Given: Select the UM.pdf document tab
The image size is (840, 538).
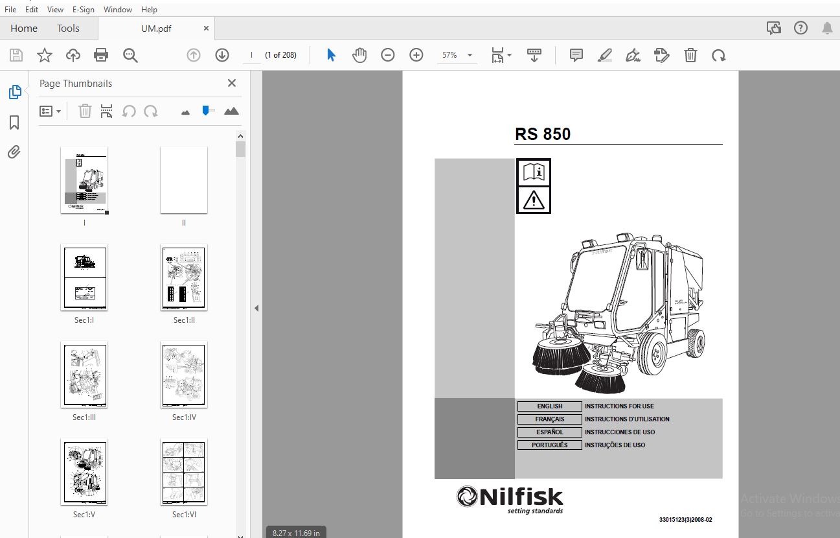Looking at the screenshot, I should click(x=156, y=29).
